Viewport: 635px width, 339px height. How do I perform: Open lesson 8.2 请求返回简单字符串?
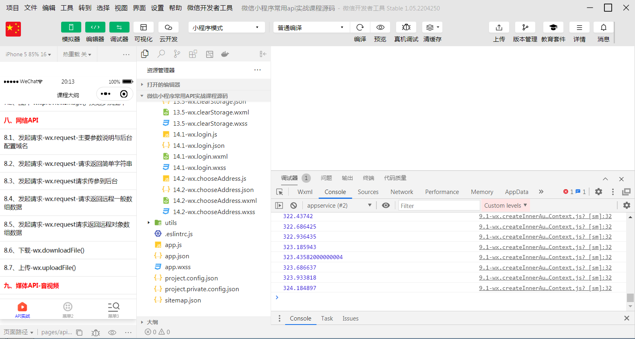click(x=68, y=164)
